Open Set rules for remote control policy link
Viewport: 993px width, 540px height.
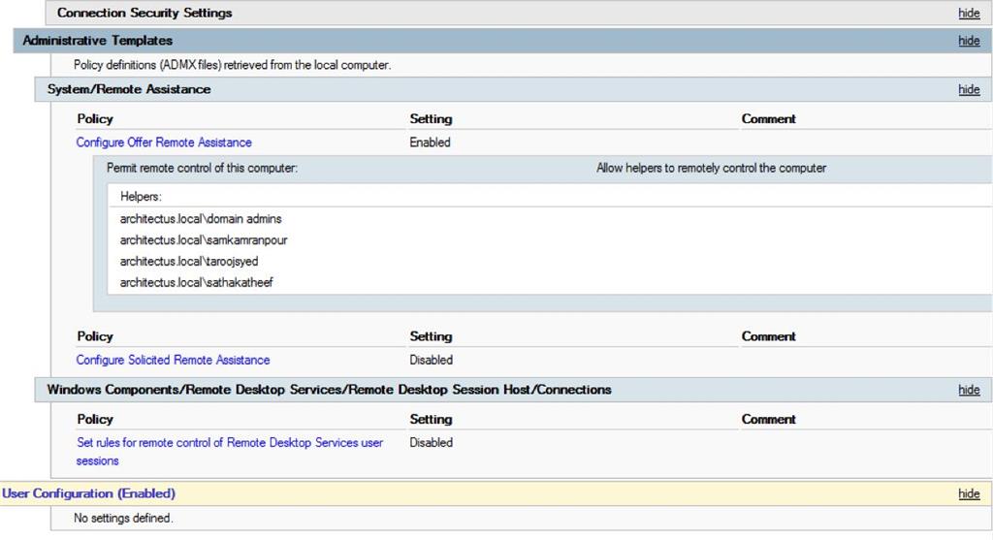coord(230,443)
